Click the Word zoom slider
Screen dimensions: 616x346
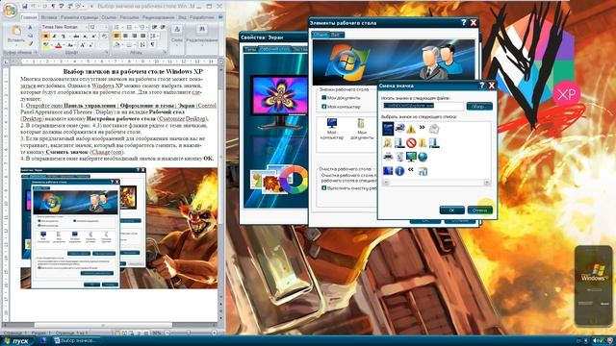point(189,333)
